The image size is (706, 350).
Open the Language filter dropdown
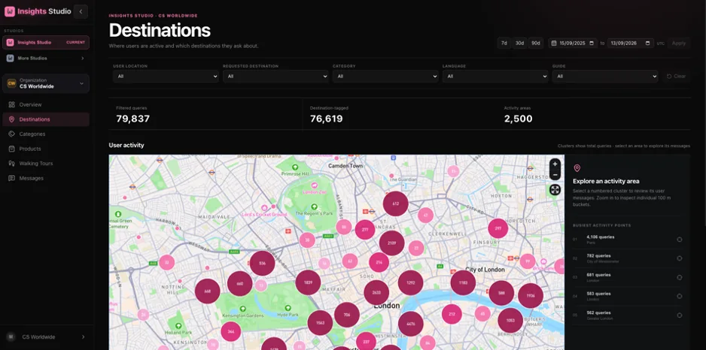click(x=495, y=77)
